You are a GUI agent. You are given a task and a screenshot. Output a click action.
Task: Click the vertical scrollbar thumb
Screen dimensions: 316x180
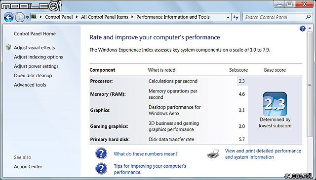pyautogui.click(x=310, y=84)
